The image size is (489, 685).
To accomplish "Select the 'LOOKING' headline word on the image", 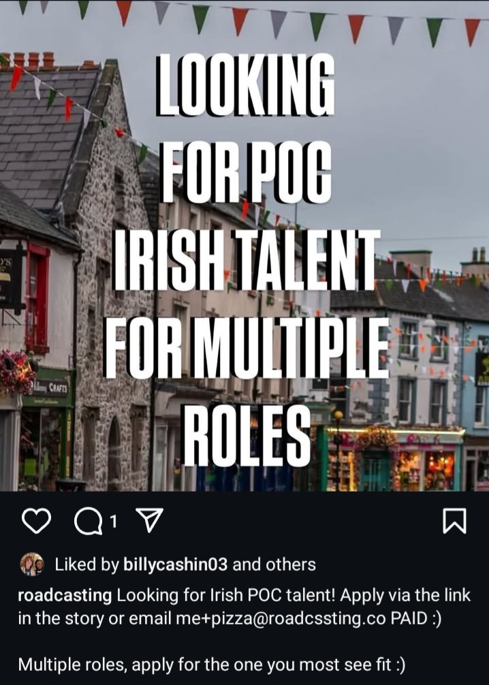I will tap(246, 84).
